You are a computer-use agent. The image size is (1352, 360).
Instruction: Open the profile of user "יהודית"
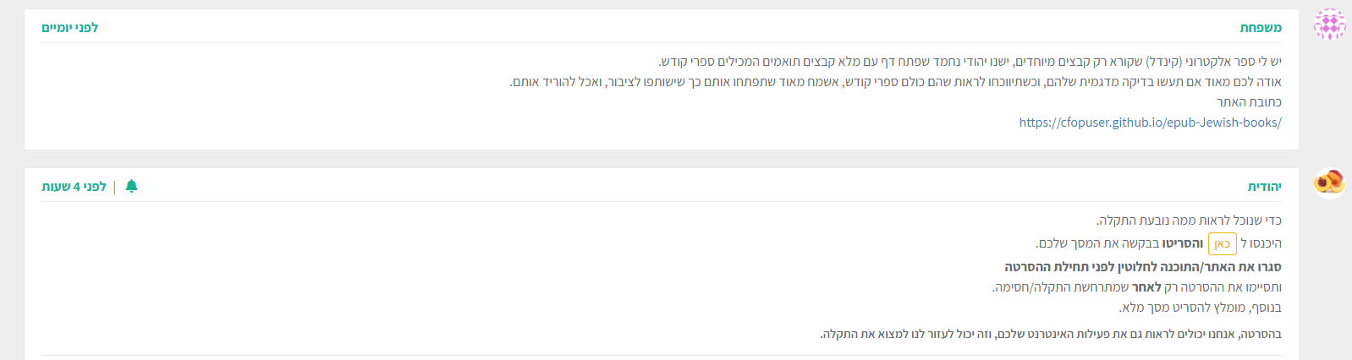(1264, 187)
